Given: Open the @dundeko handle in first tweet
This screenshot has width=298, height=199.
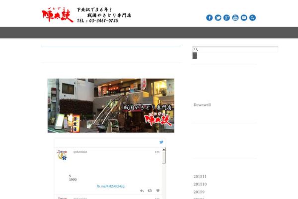Looking at the screenshot, I should (x=80, y=152).
